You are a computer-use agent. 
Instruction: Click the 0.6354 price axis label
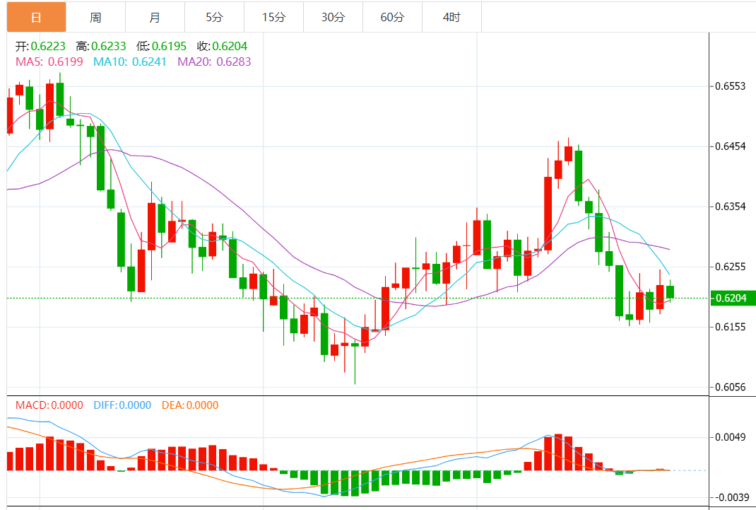[x=730, y=207]
